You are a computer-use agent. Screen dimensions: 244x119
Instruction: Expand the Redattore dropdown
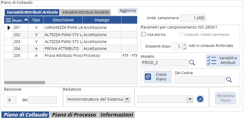coord(127,99)
